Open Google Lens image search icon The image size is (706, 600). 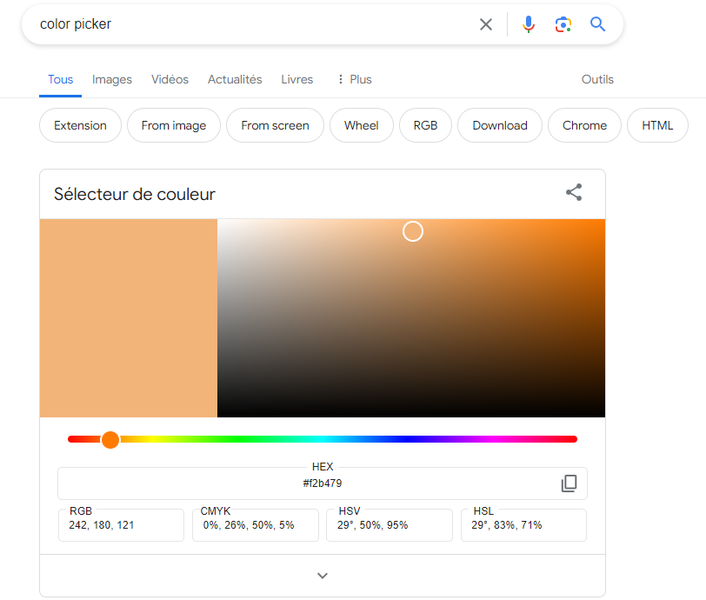pyautogui.click(x=563, y=24)
